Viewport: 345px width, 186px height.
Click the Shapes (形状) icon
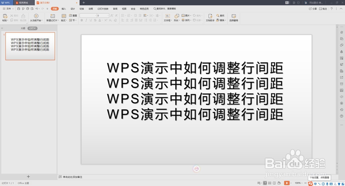[x=176, y=16]
